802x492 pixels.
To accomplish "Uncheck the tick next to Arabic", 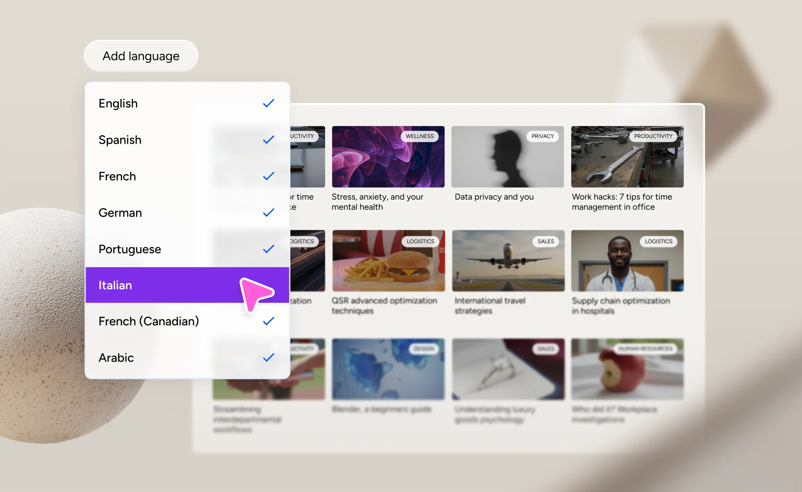I will pos(269,358).
